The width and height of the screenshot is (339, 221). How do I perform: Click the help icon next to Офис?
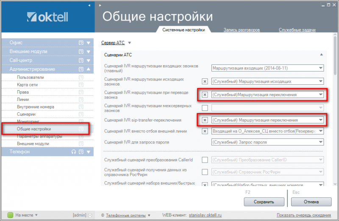81,43
